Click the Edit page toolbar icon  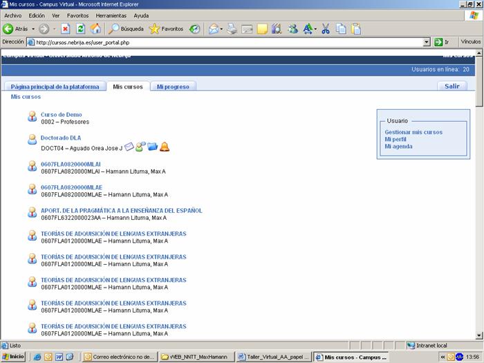tap(247, 29)
